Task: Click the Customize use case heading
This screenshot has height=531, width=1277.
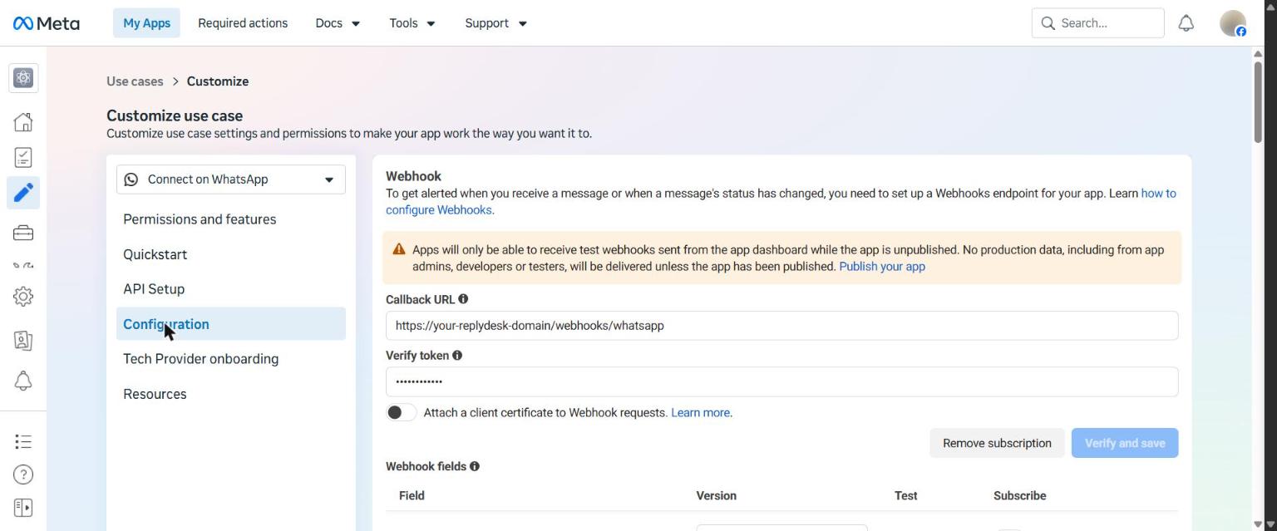Action: 175,116
